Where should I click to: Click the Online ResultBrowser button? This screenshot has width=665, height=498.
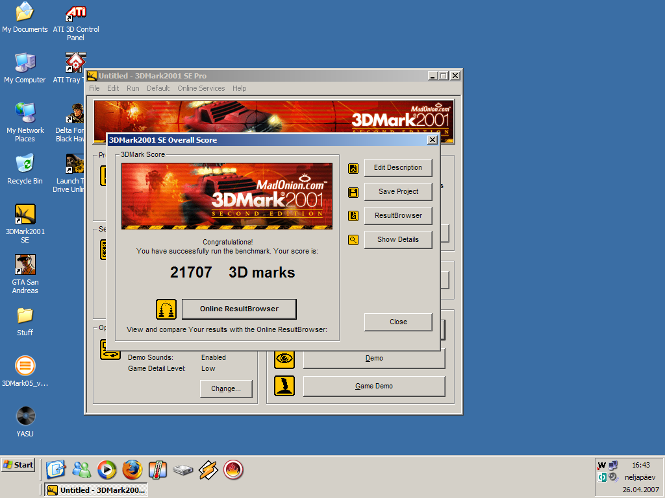pos(239,309)
